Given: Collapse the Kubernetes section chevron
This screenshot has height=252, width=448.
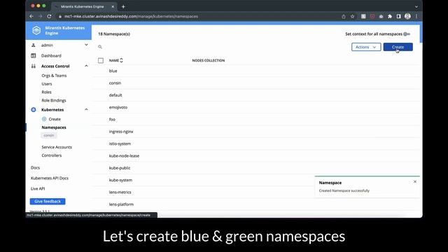Looking at the screenshot, I should coord(86,109).
